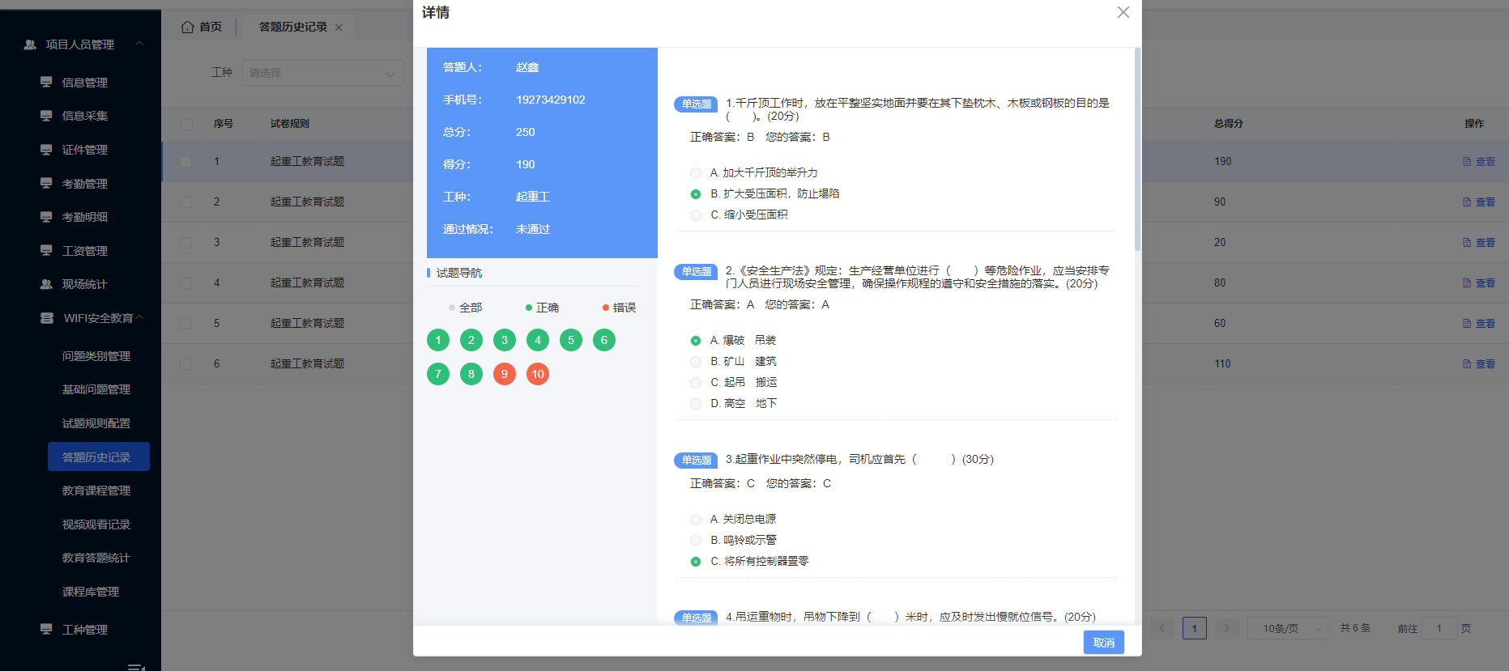This screenshot has width=1509, height=671.
Task: Jump to question 7 in navigator
Action: coord(438,374)
